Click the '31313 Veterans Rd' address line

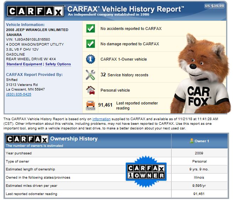click(22, 84)
